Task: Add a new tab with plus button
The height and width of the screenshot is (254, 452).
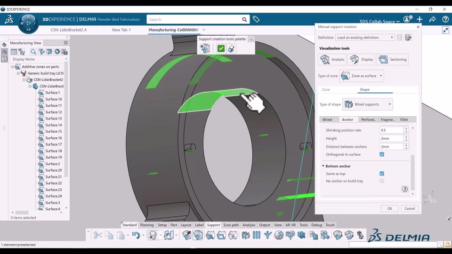Action: pos(204,30)
